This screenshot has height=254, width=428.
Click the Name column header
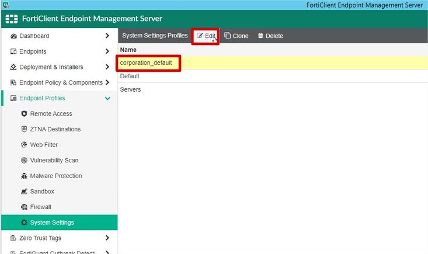pyautogui.click(x=128, y=50)
